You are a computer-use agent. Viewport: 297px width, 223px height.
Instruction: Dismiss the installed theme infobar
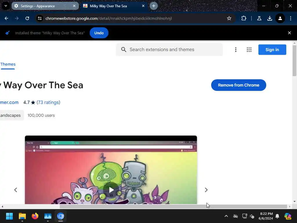tap(289, 33)
